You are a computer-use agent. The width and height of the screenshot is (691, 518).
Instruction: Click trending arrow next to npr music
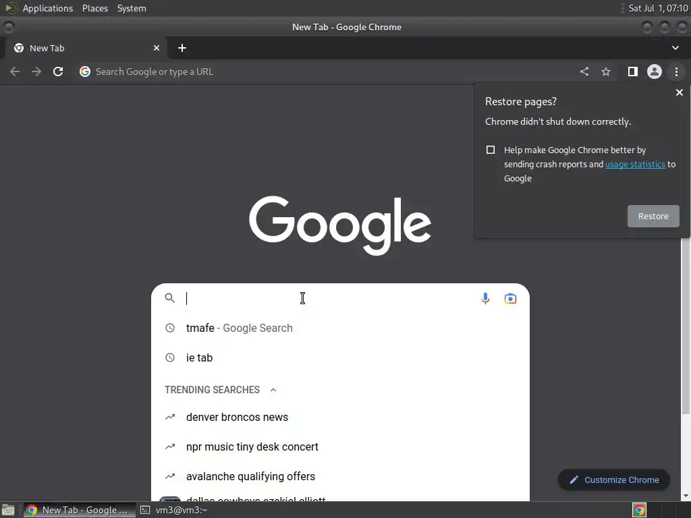coord(170,447)
